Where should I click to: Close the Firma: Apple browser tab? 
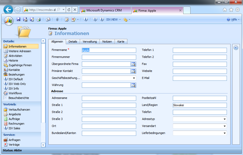180,10
